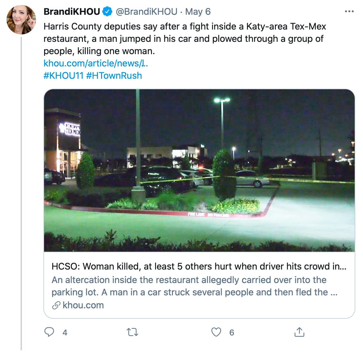363x352 pixels.
Task: Open the BrandiKHOU display name
Action: 72,12
